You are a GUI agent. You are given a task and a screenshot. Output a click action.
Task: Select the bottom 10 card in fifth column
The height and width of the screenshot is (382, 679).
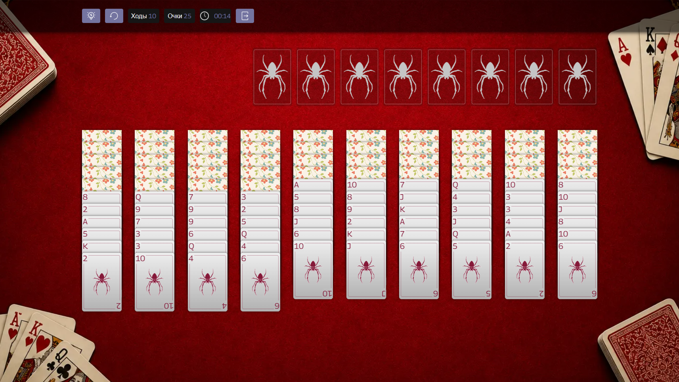(313, 270)
